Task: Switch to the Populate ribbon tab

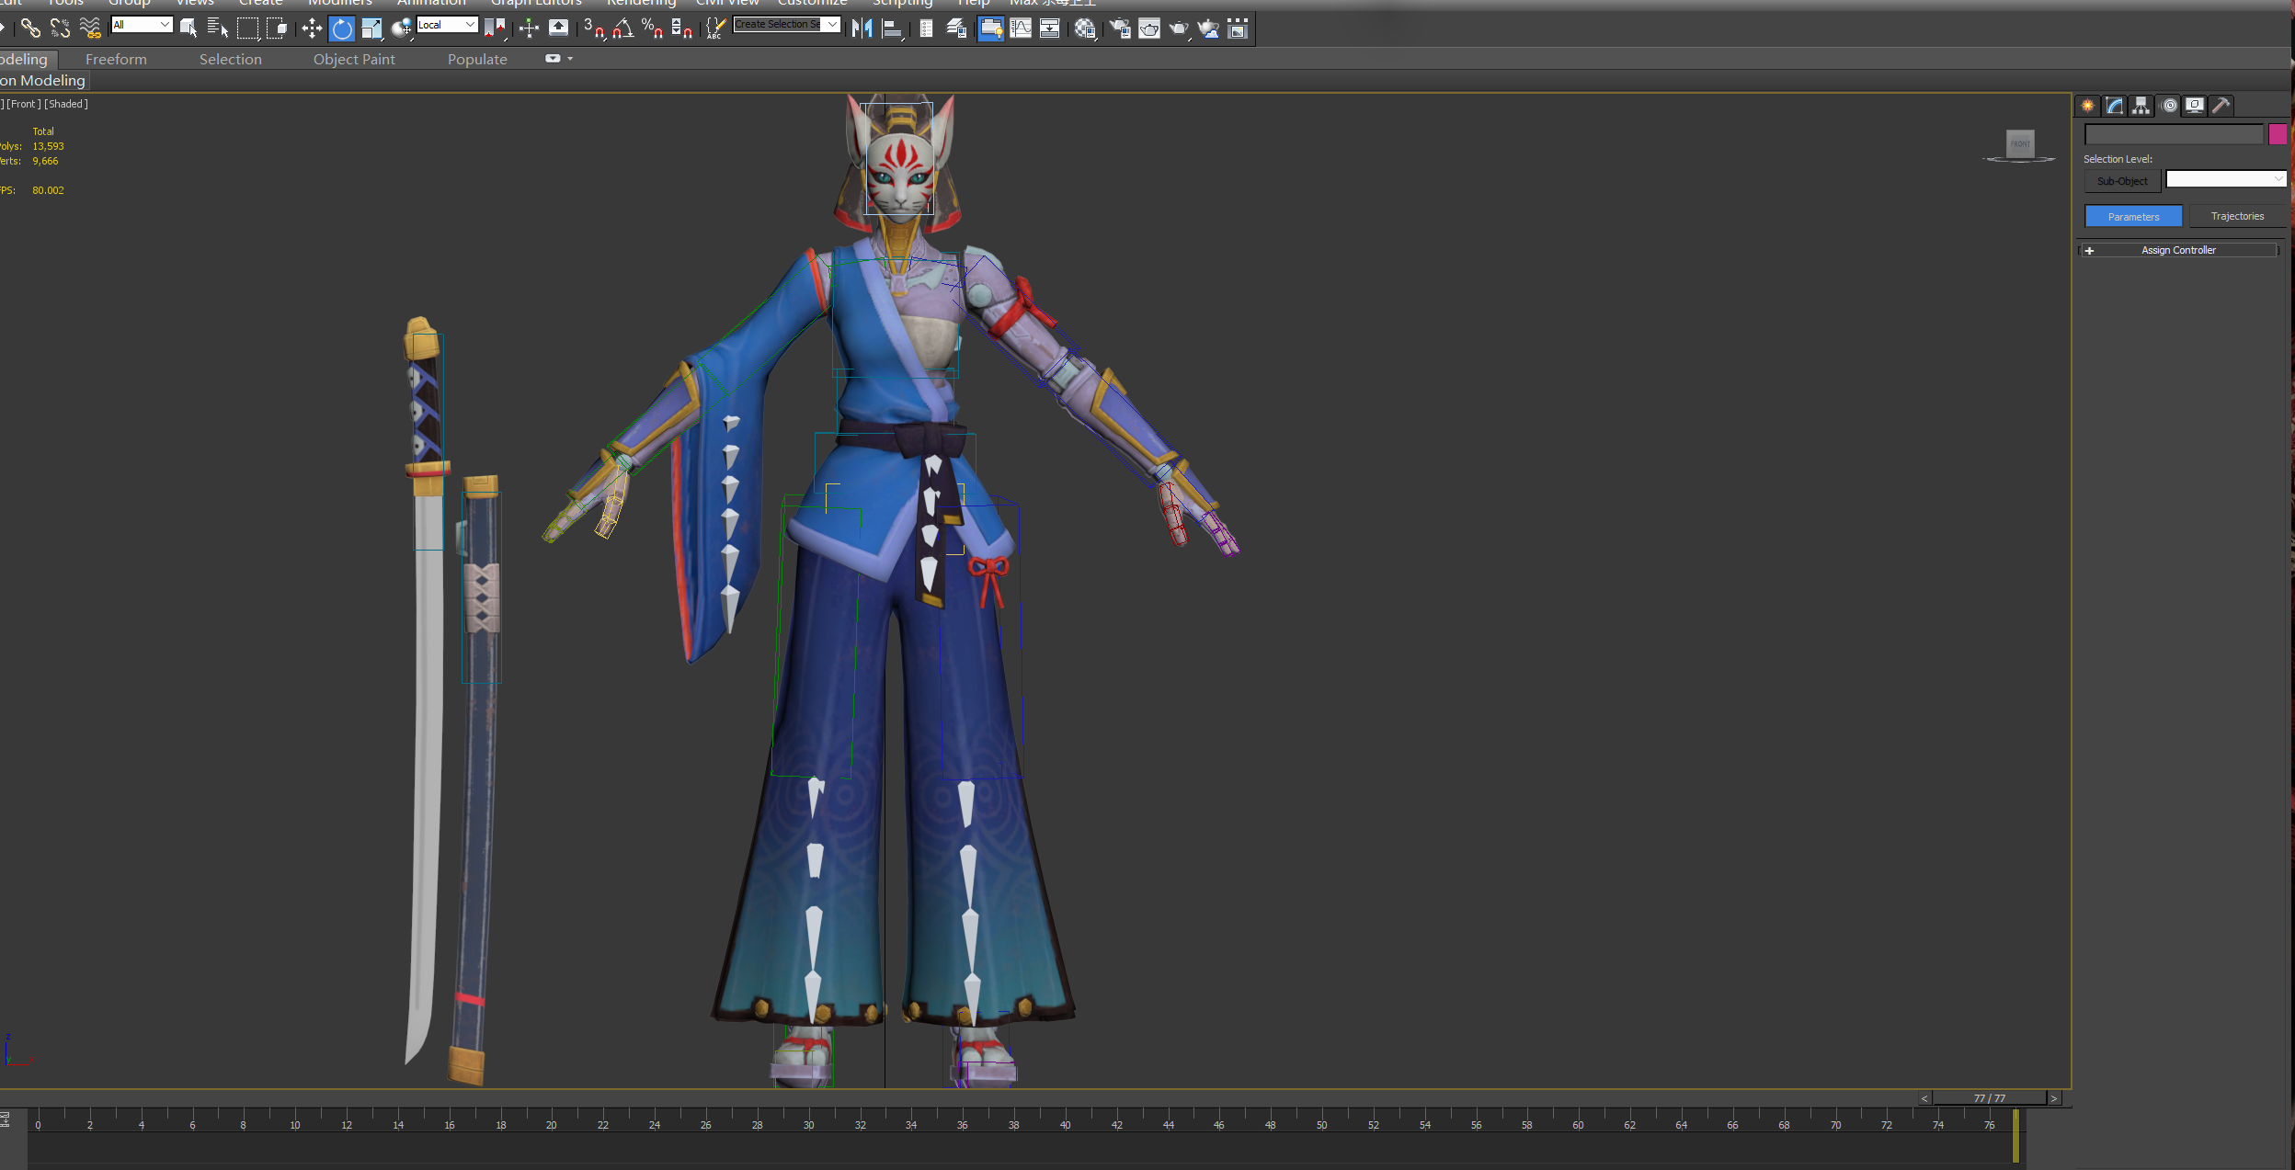Action: click(x=477, y=60)
